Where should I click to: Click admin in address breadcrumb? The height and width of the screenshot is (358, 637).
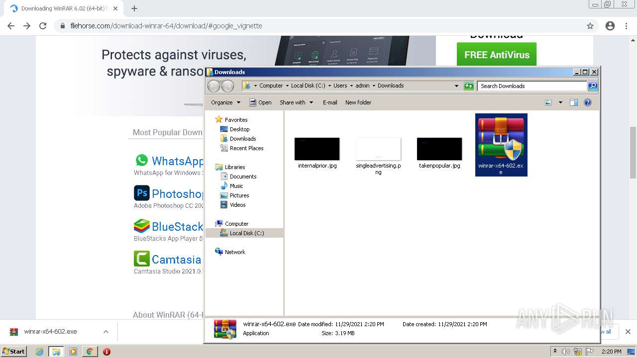[362, 86]
